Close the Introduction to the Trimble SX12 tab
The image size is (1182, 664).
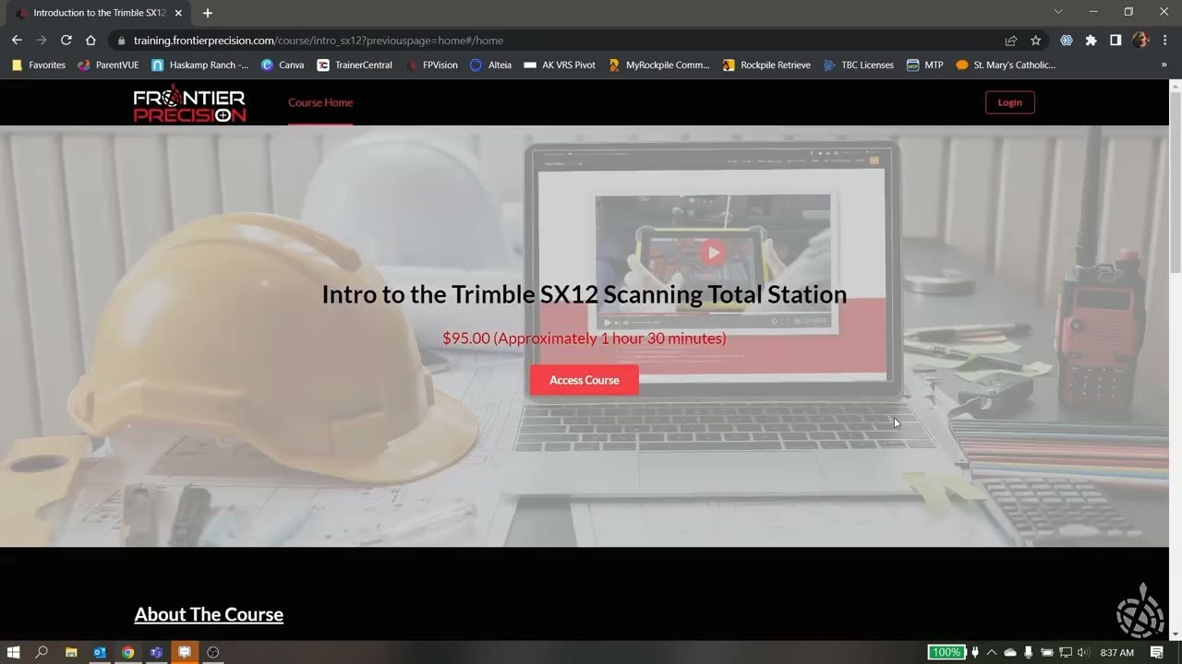click(x=178, y=13)
